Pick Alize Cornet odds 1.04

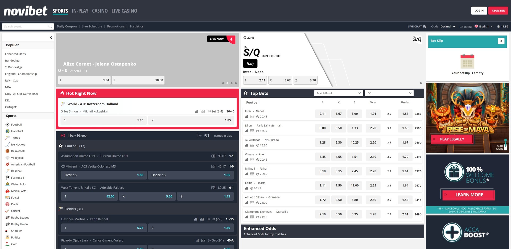click(84, 80)
